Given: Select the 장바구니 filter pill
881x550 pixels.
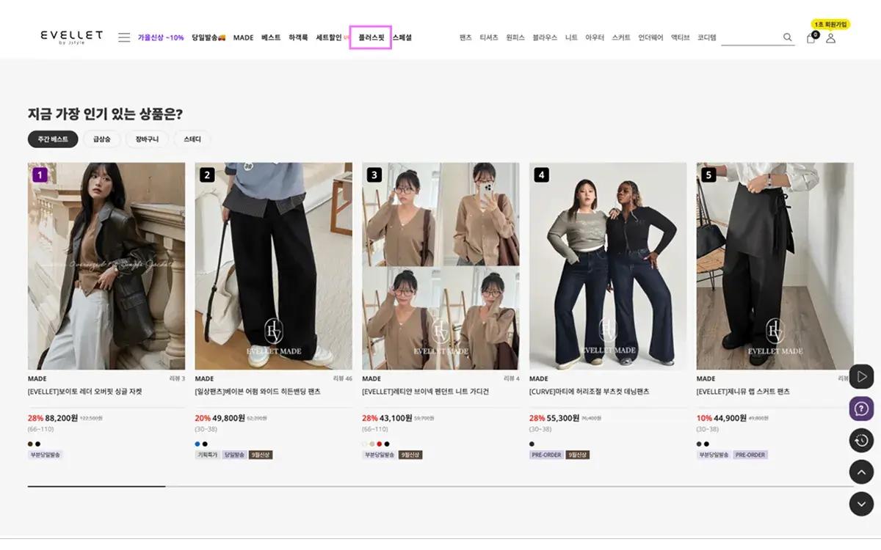Looking at the screenshot, I should [x=146, y=139].
